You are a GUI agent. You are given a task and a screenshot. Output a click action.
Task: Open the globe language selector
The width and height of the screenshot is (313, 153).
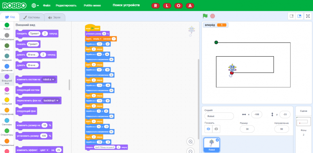[x=35, y=5]
